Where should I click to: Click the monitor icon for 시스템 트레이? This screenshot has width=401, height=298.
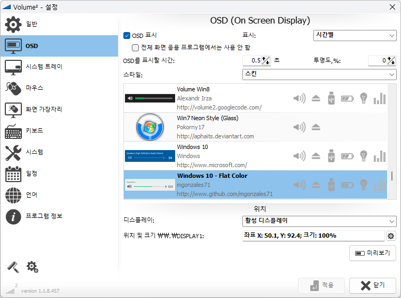tap(13, 67)
